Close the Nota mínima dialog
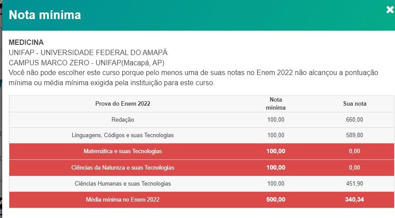Screen dimensions: 395x218 tap(390, 11)
